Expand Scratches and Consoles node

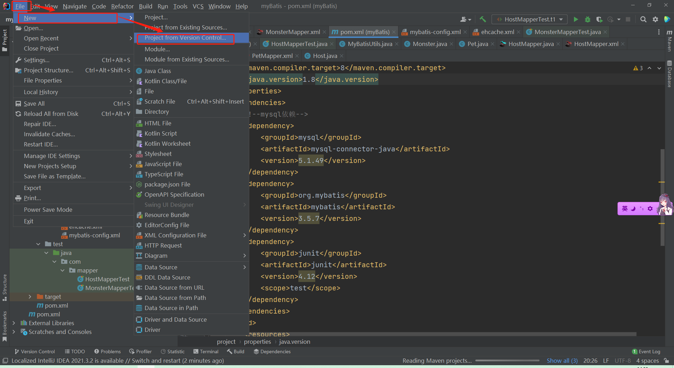(14, 332)
